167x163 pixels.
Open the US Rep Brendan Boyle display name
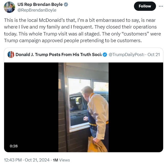point(40,4)
